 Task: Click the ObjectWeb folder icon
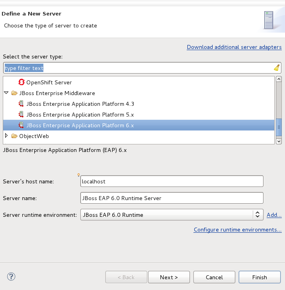pos(14,136)
